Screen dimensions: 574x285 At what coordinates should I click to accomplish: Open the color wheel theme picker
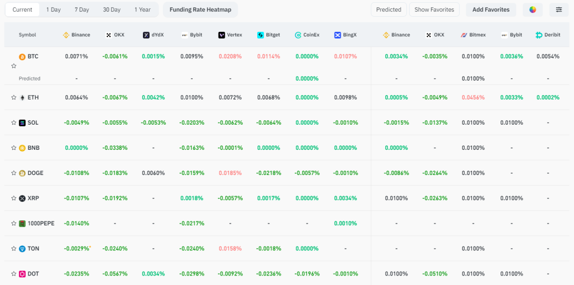pyautogui.click(x=533, y=9)
